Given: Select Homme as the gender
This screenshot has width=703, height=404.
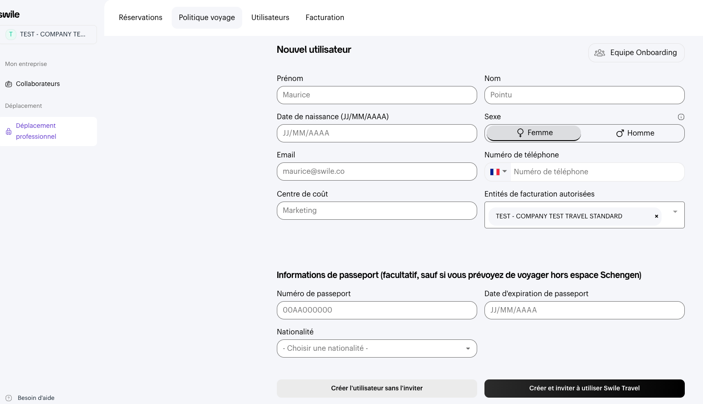Looking at the screenshot, I should point(635,133).
